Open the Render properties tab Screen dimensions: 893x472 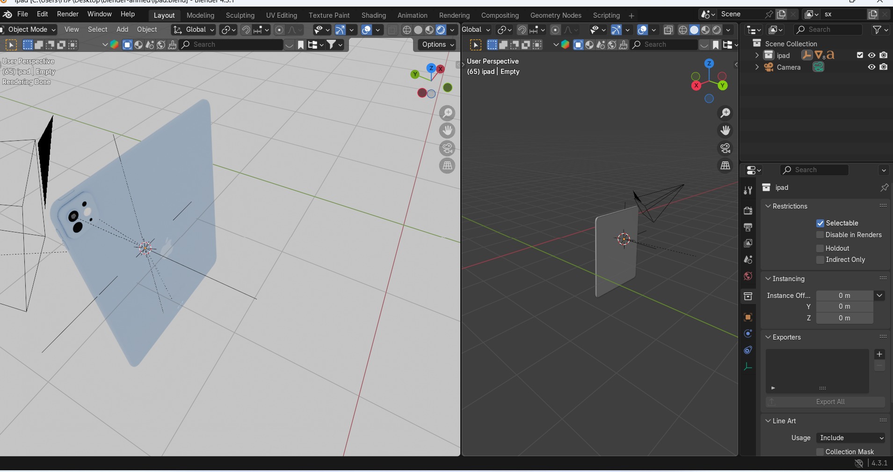(748, 211)
